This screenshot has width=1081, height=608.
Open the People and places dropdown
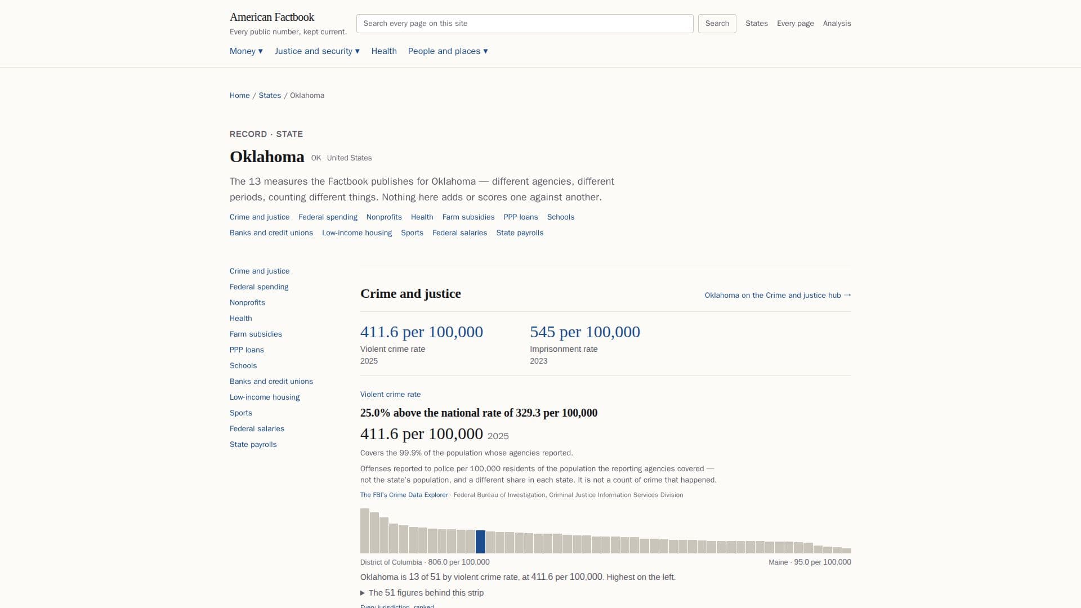(448, 51)
